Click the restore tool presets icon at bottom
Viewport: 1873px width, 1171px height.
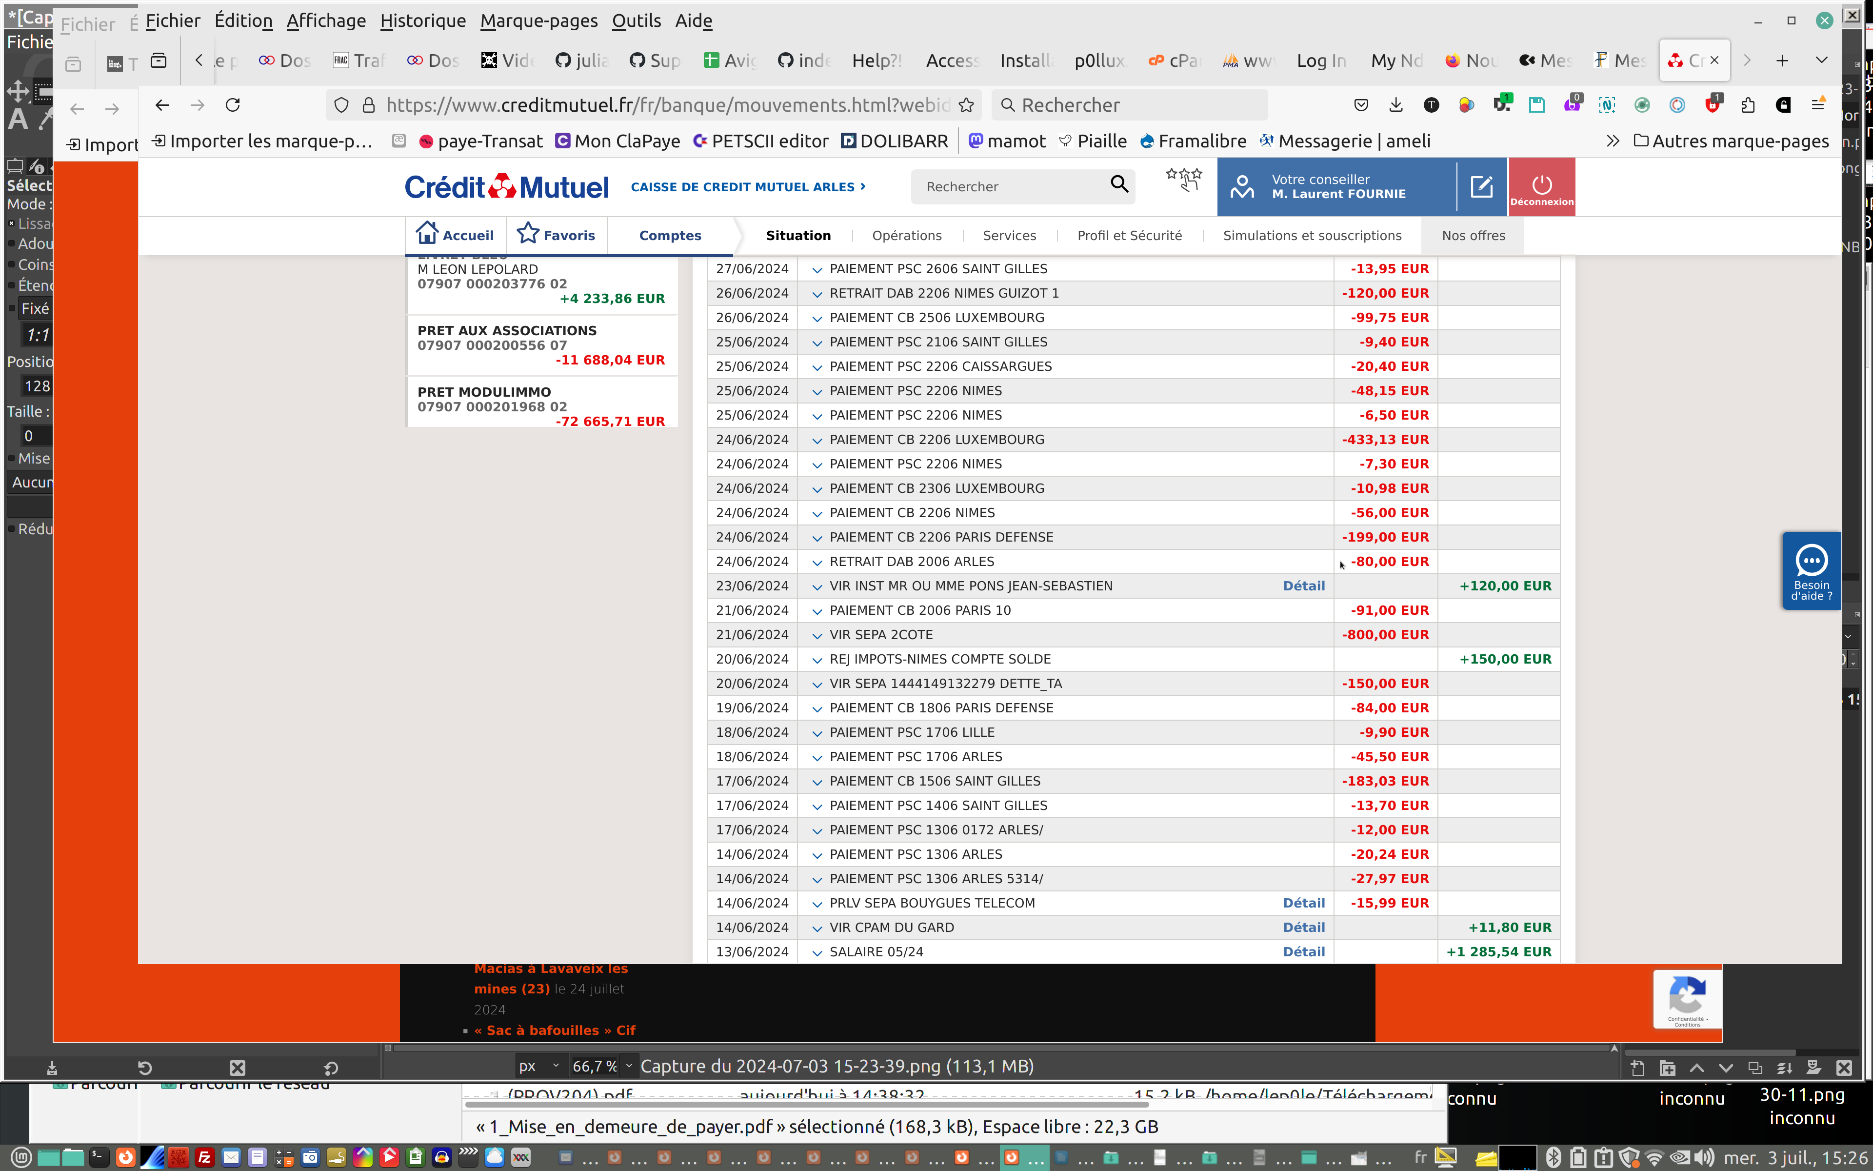(x=145, y=1068)
